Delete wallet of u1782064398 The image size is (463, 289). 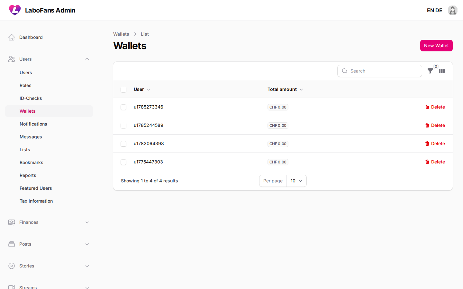click(x=435, y=144)
